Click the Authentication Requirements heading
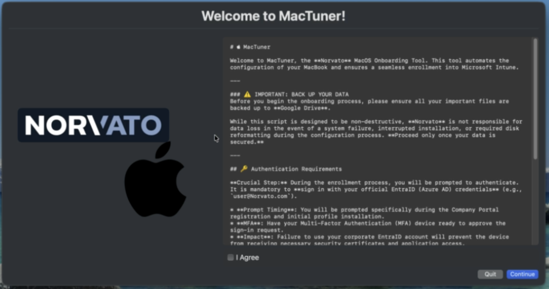 tap(296, 169)
